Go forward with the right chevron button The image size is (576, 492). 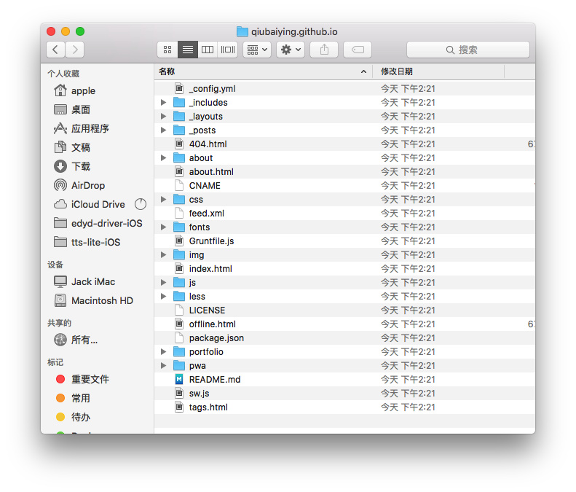75,50
